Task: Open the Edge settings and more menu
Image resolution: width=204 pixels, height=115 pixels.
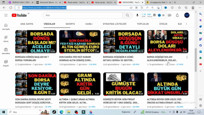Action: tap(200, 8)
